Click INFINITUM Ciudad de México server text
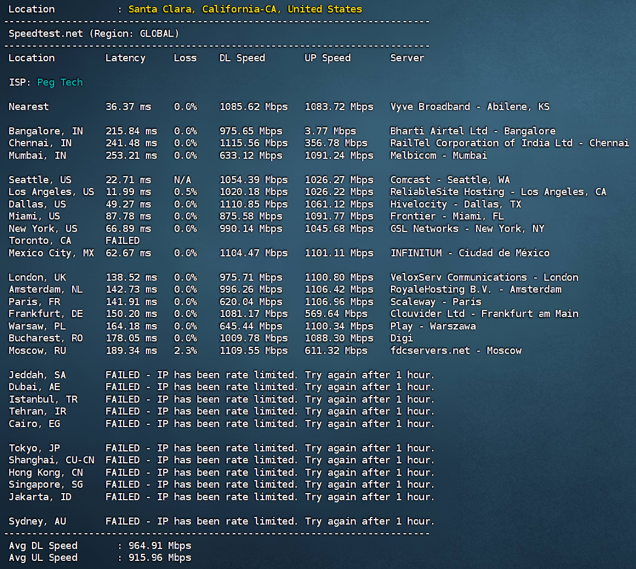 470,253
